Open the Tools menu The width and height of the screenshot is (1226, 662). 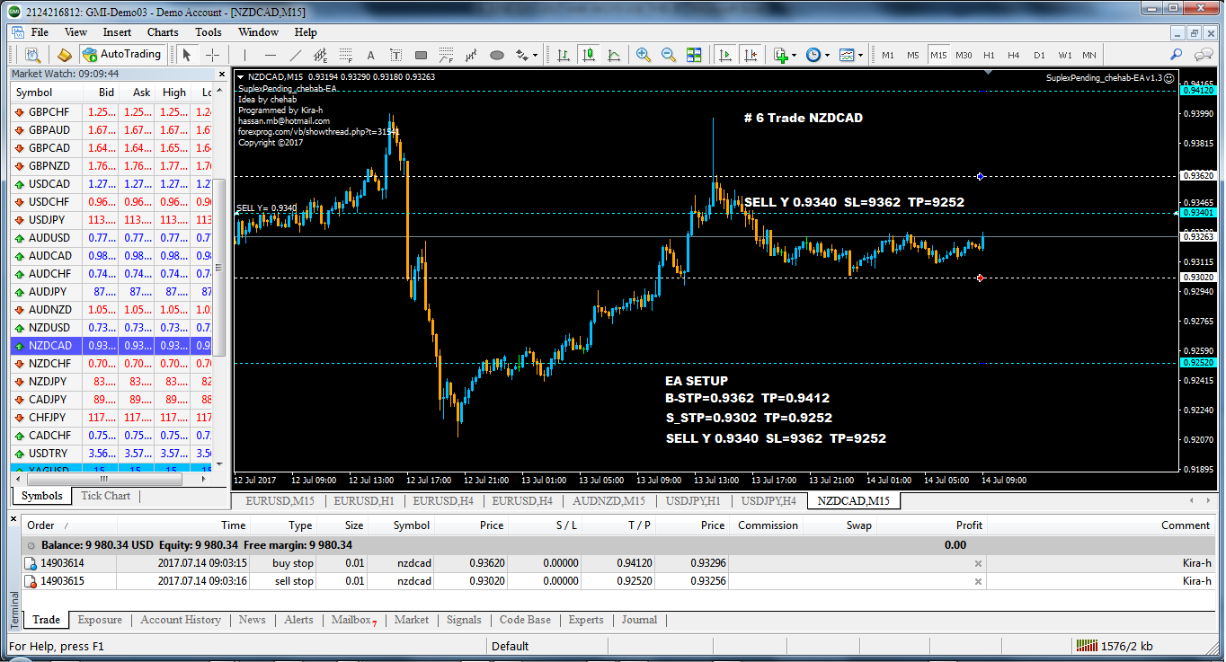209,32
